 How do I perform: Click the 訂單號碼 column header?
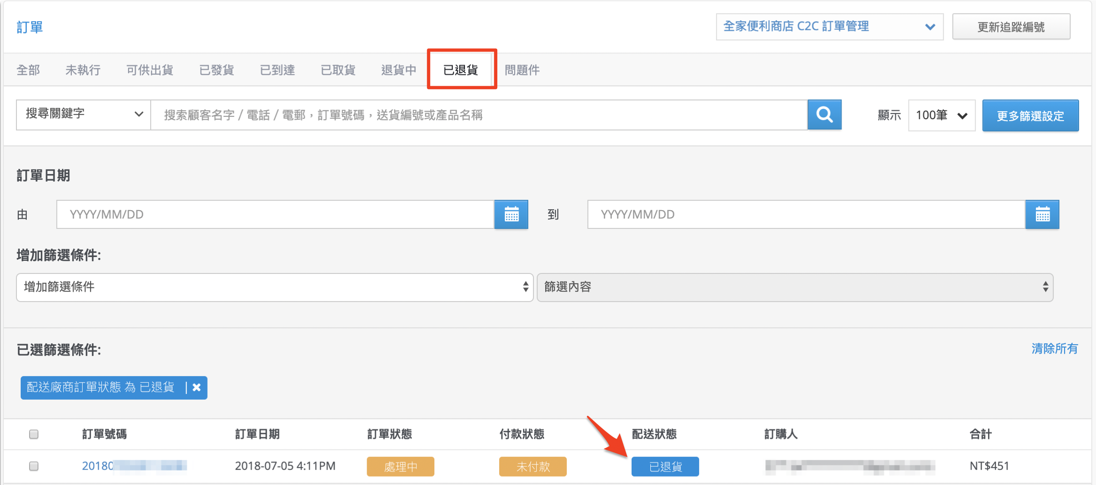coord(104,434)
